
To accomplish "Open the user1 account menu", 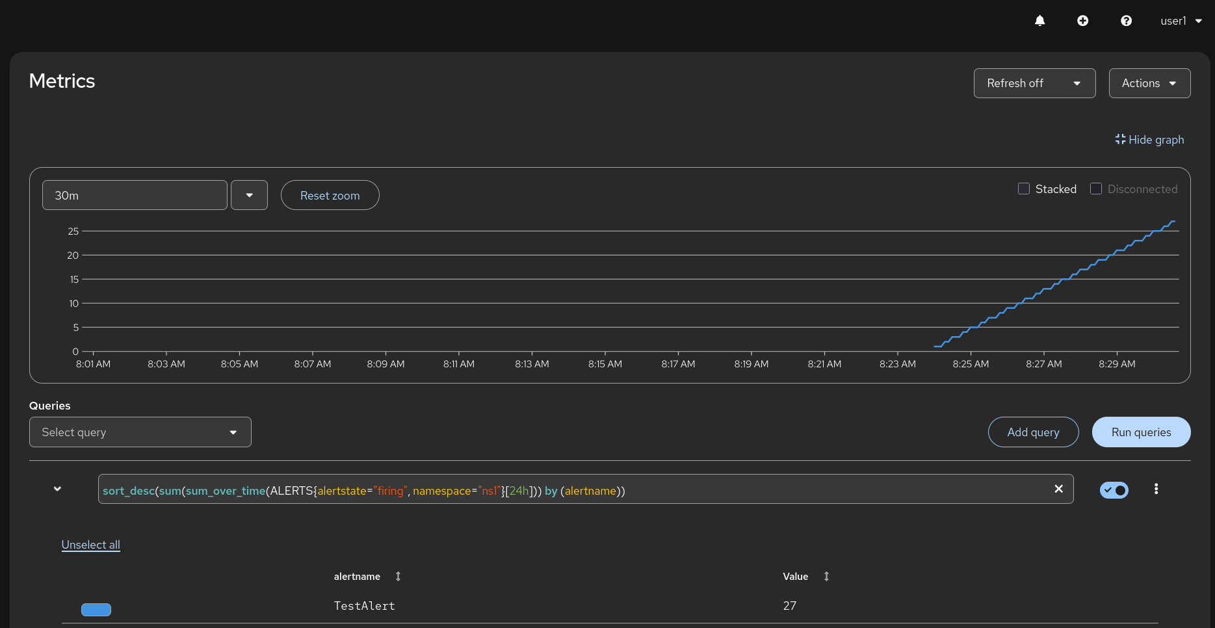I will pos(1181,21).
